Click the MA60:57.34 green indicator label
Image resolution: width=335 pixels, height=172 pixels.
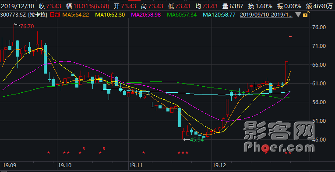(x=182, y=15)
